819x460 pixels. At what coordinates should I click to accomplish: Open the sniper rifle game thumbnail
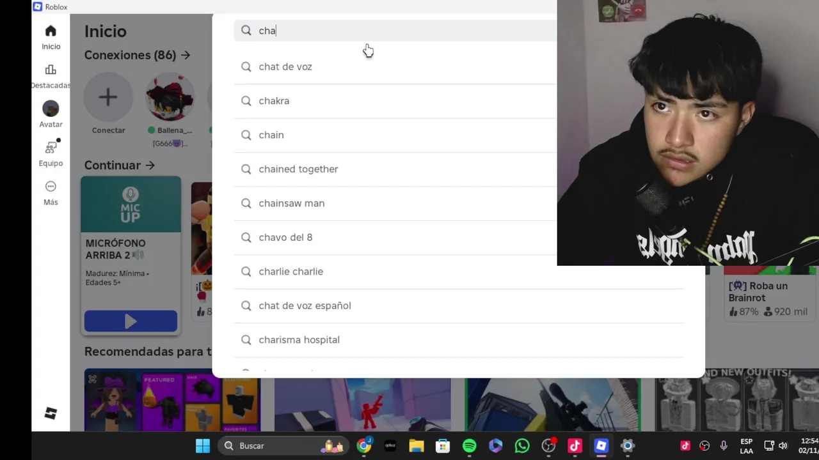(552, 404)
